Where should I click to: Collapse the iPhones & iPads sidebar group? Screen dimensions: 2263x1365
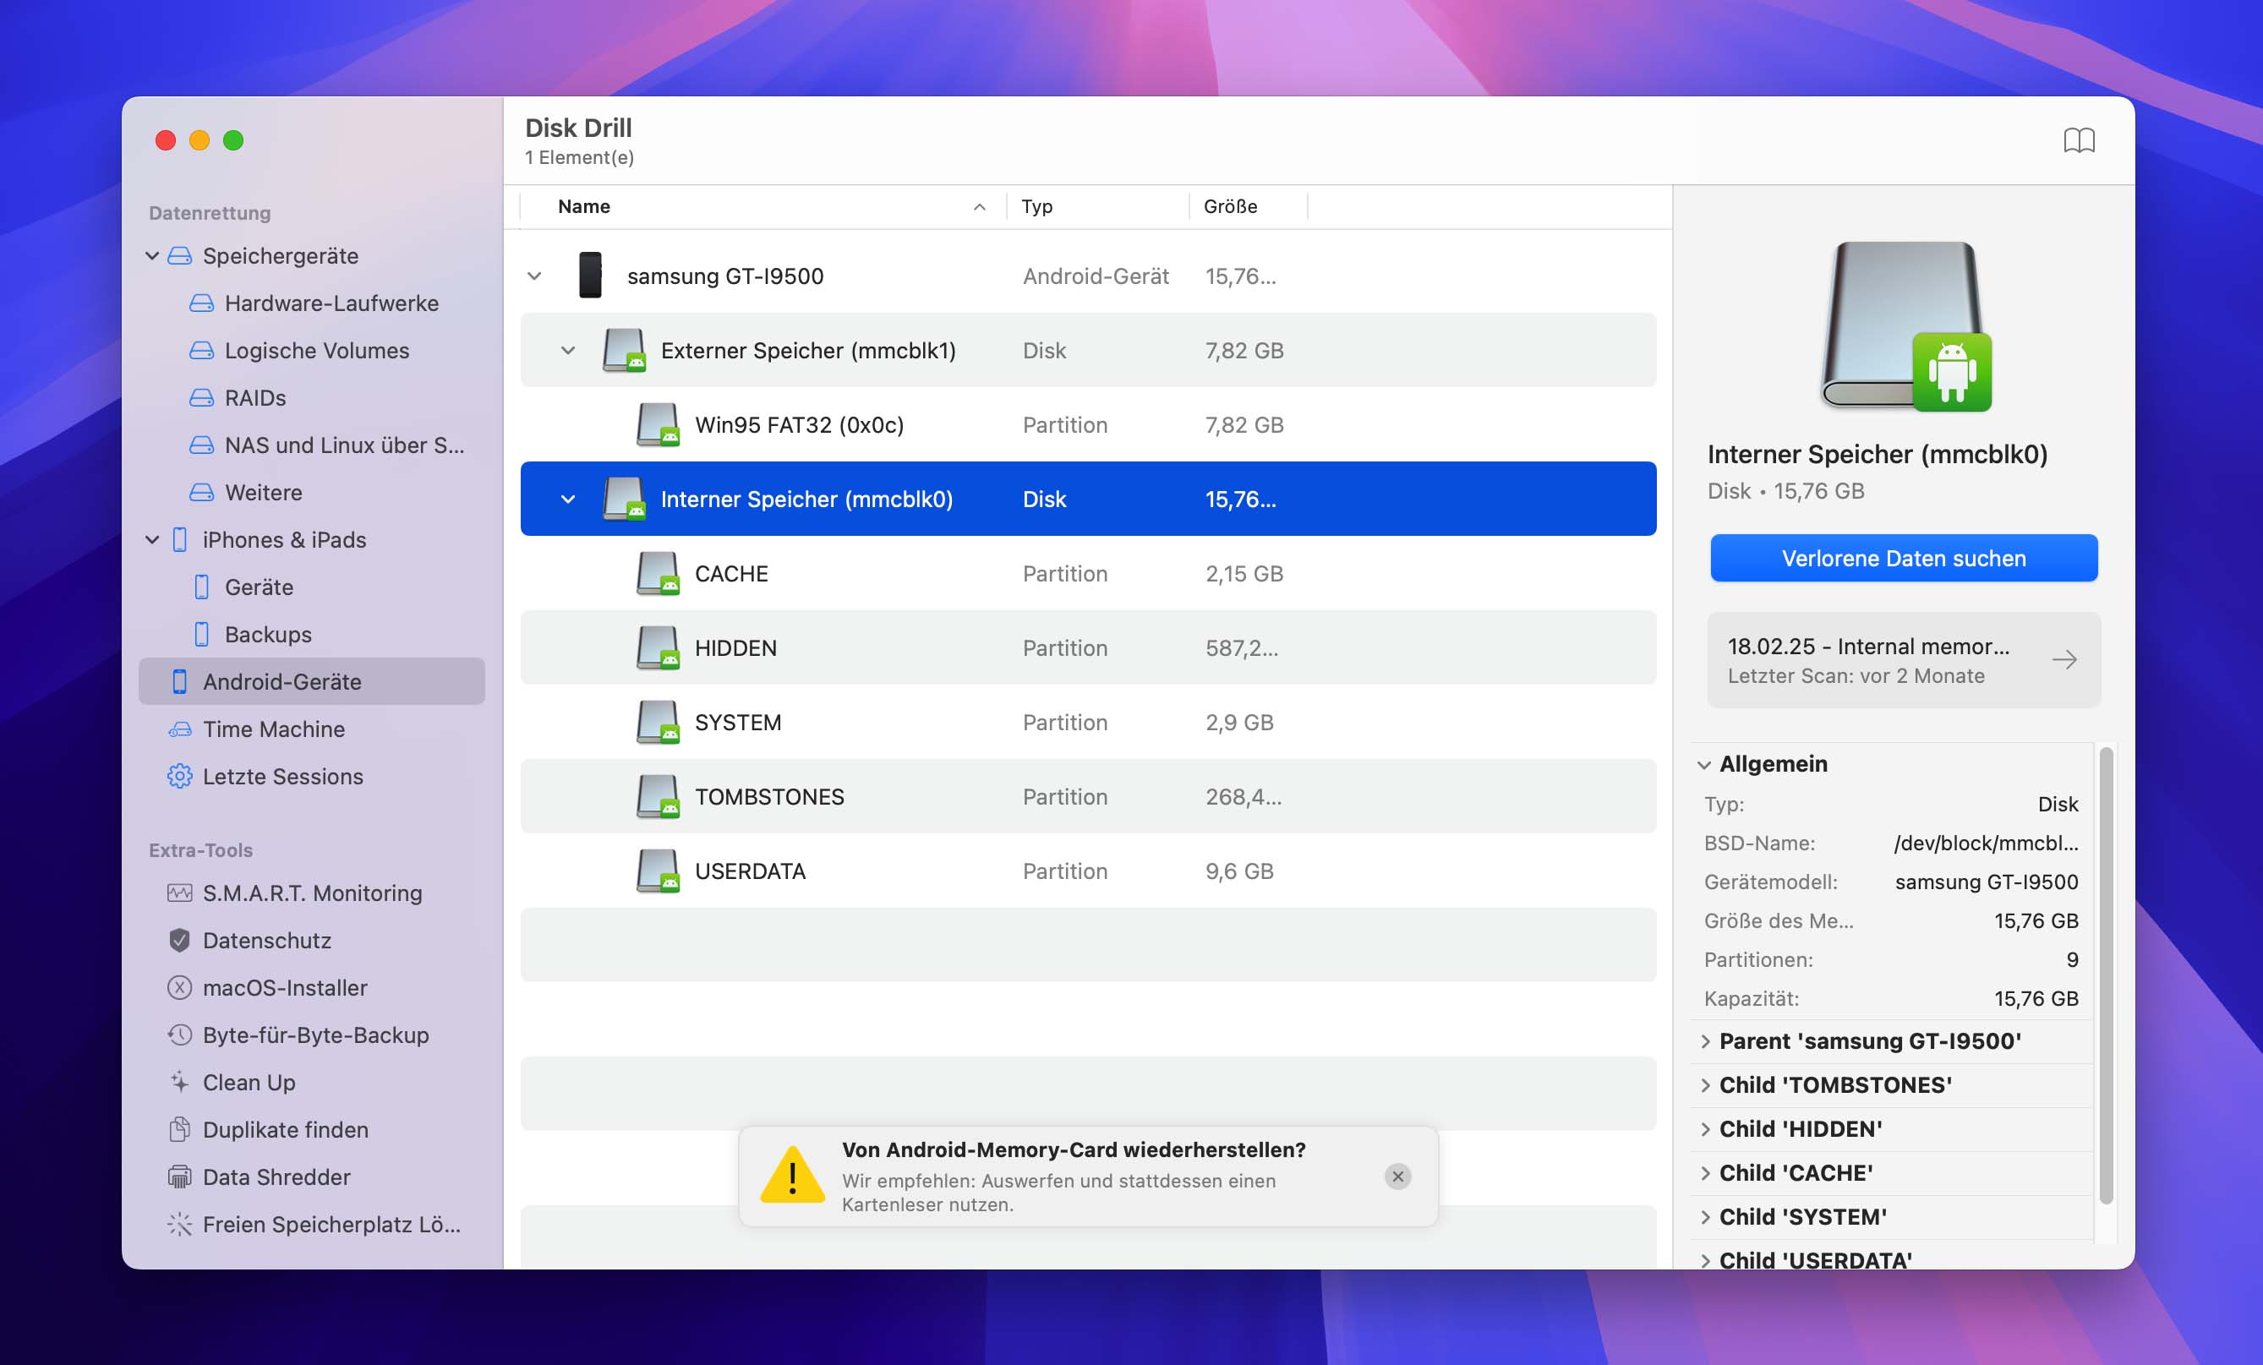tap(152, 540)
